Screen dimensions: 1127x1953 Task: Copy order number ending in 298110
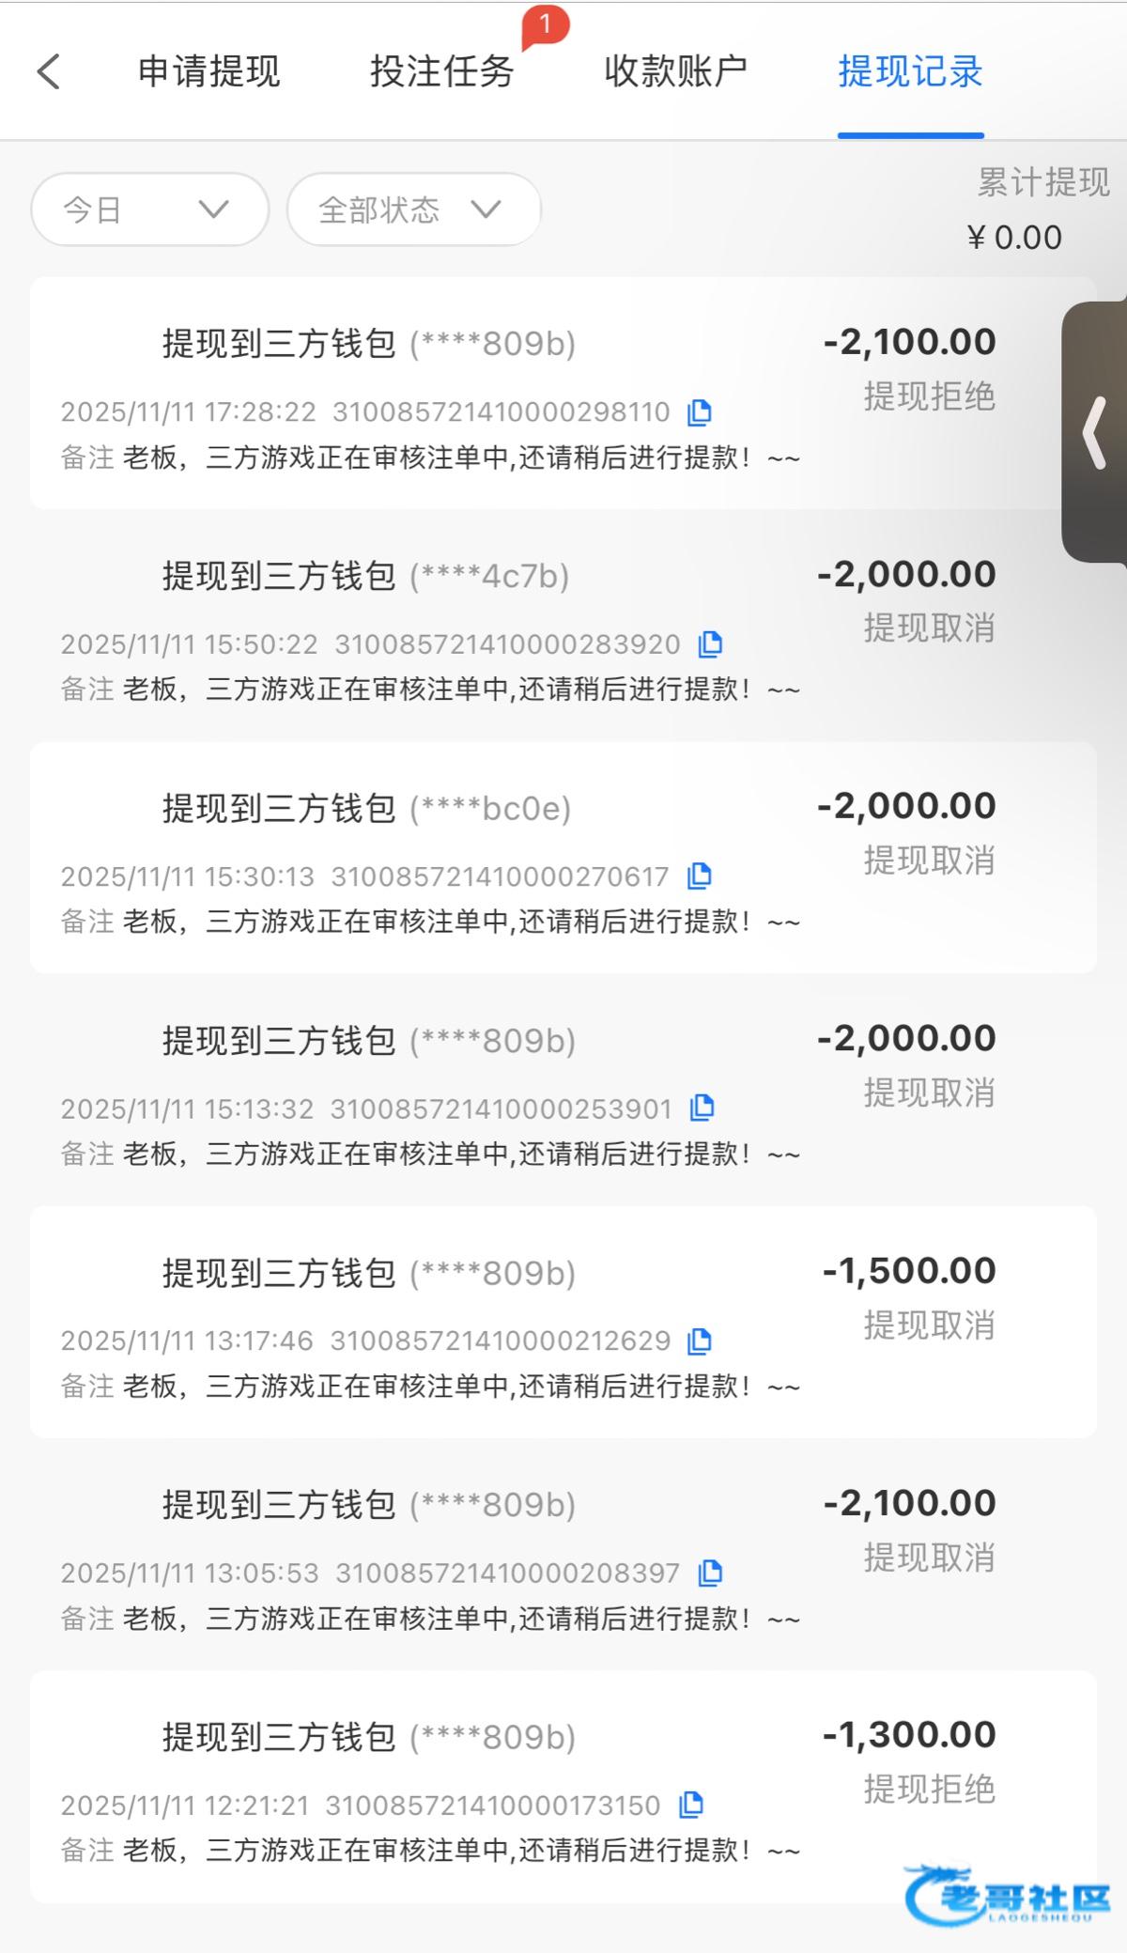700,411
